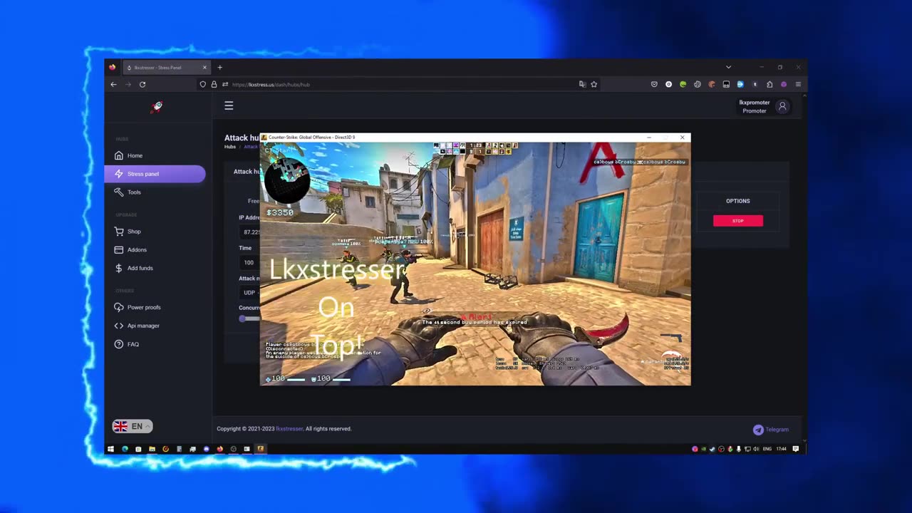The image size is (912, 513).
Task: Click the red STOP button
Action: tap(738, 221)
